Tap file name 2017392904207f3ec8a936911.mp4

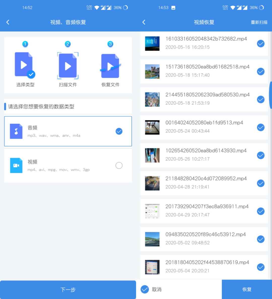207,206
